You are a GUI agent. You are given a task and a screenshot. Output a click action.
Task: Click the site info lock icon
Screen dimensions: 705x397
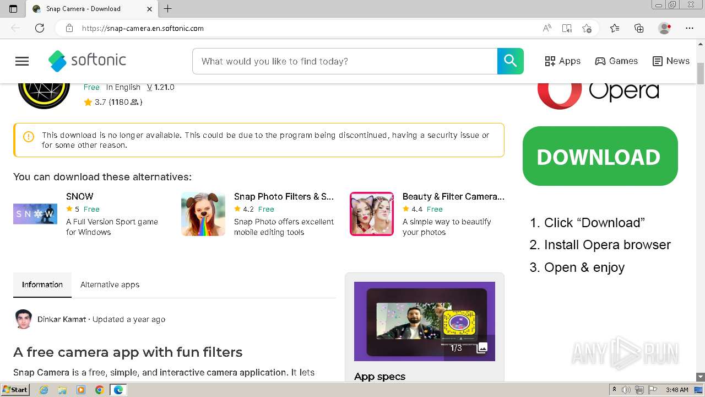[69, 28]
